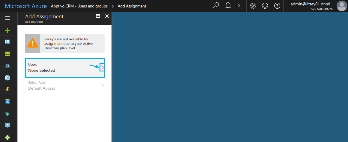Image resolution: width=348 pixels, height=142 pixels.
Task: Open the Cosmos DB planet icon
Action: coord(7,114)
